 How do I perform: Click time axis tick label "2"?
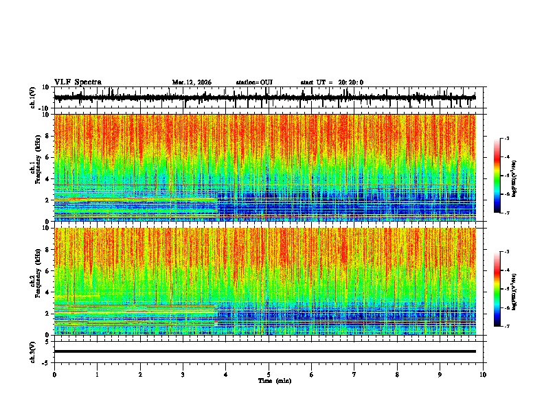click(140, 375)
